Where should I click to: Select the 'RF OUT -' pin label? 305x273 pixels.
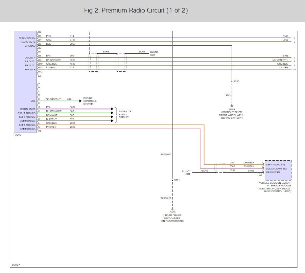[x=30, y=66]
